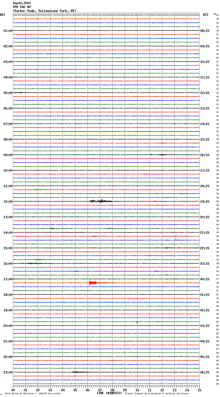
Task: Select the "16:00" MST hour label
Action: (x=8, y=264)
